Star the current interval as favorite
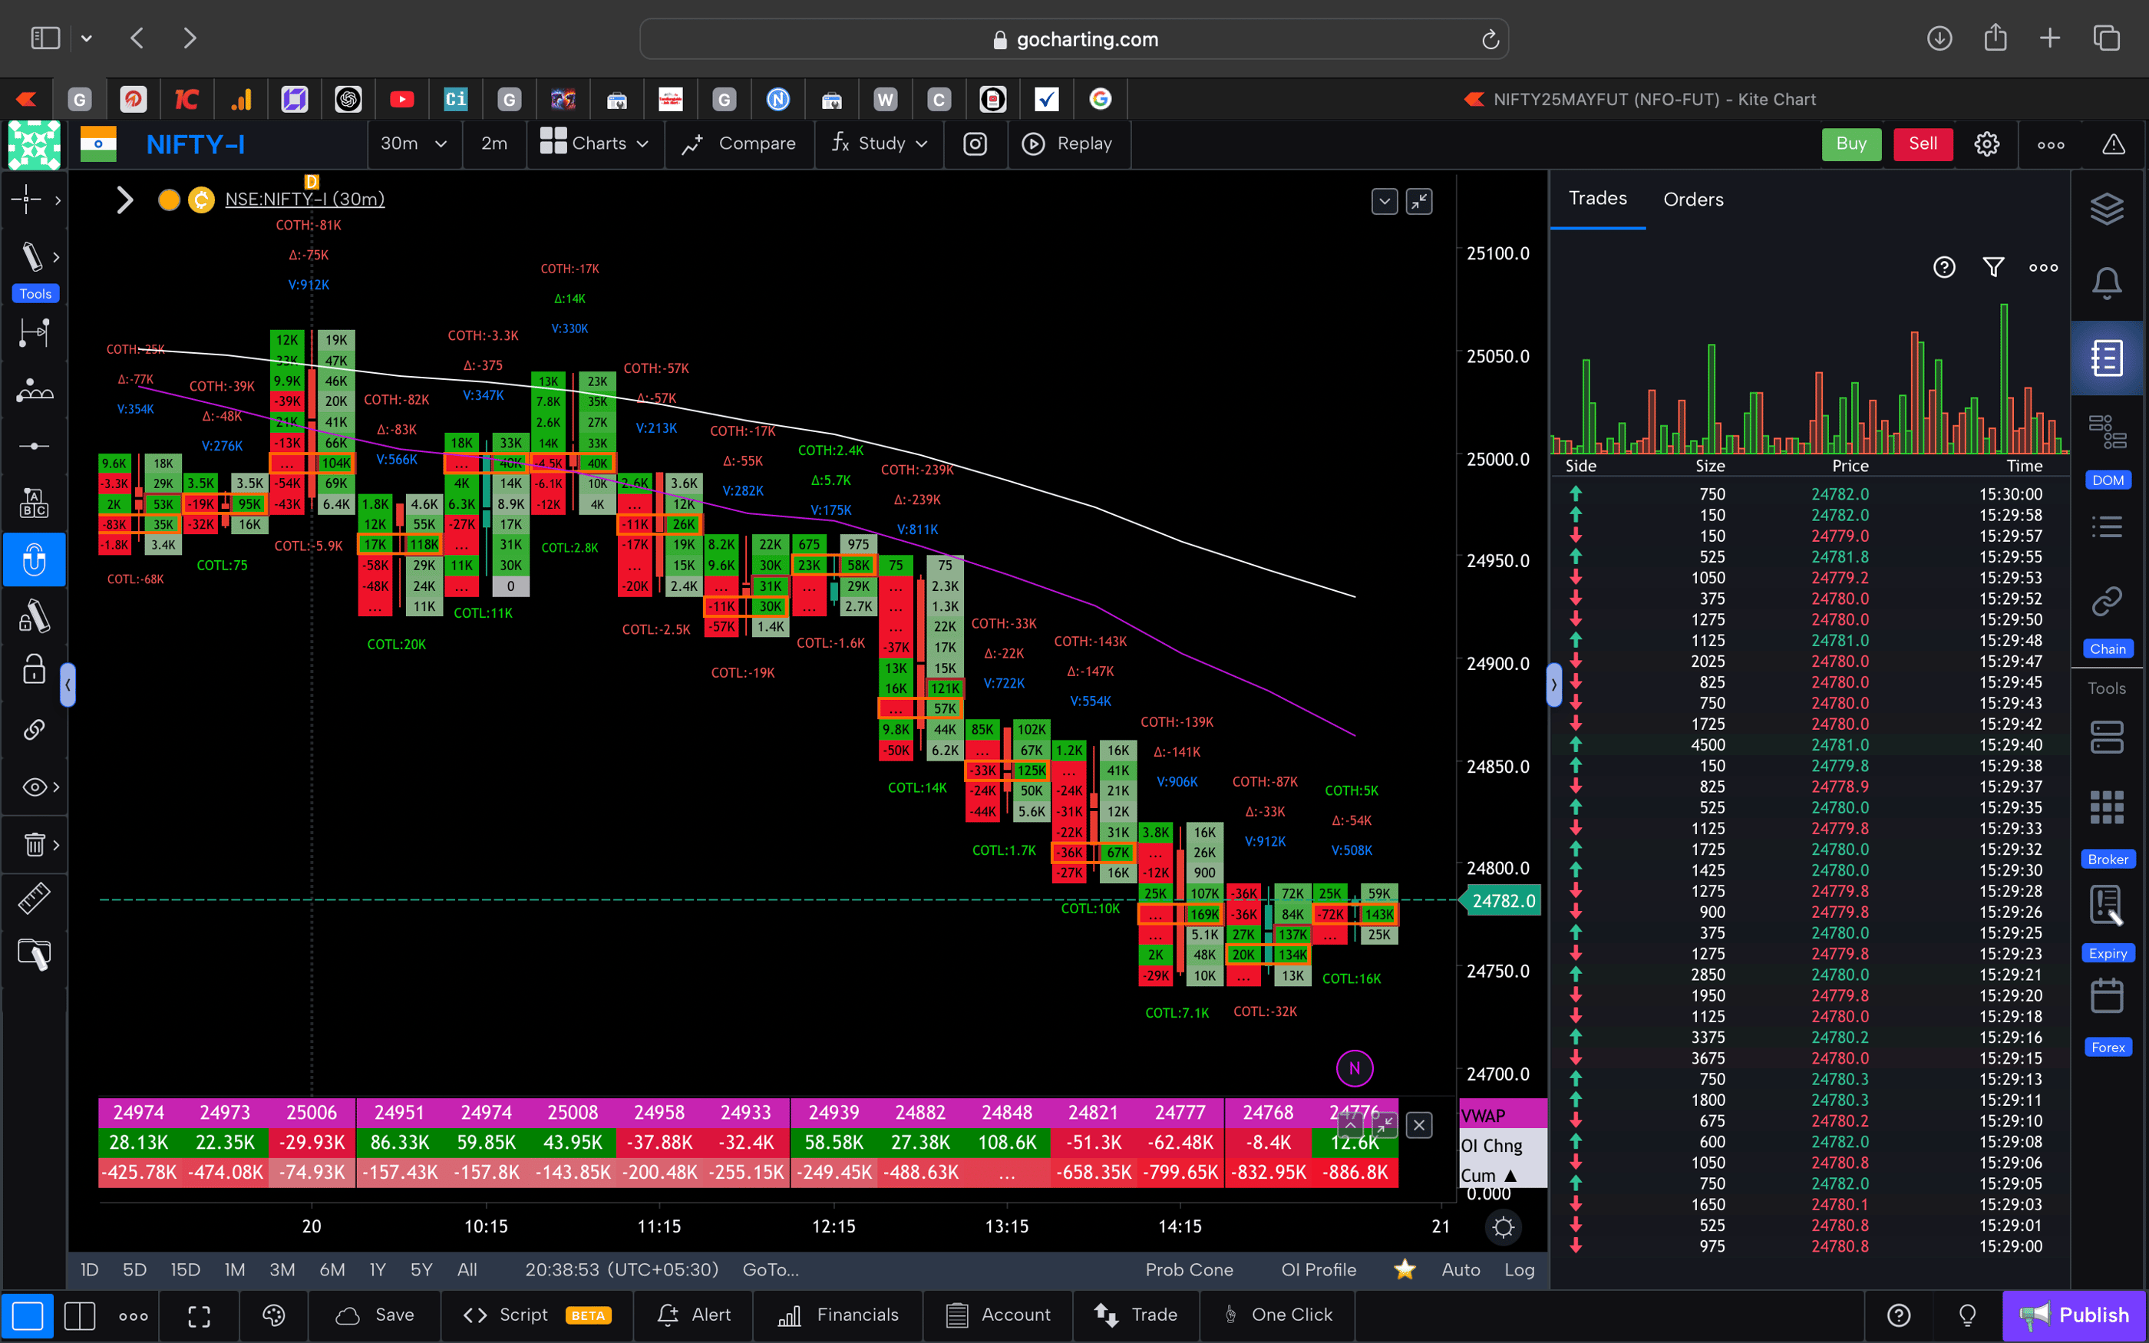 point(1403,1269)
